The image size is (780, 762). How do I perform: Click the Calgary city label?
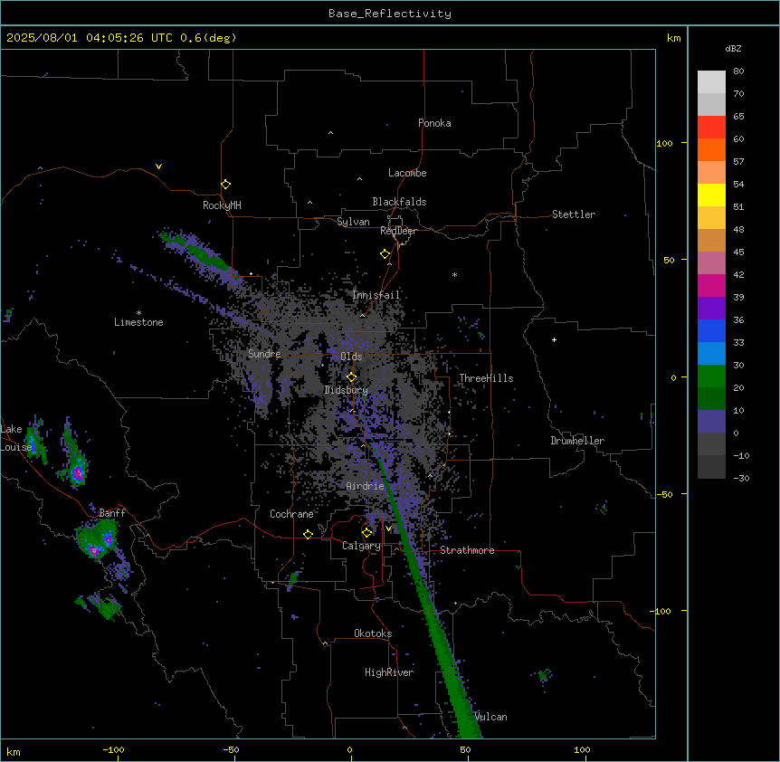click(361, 546)
